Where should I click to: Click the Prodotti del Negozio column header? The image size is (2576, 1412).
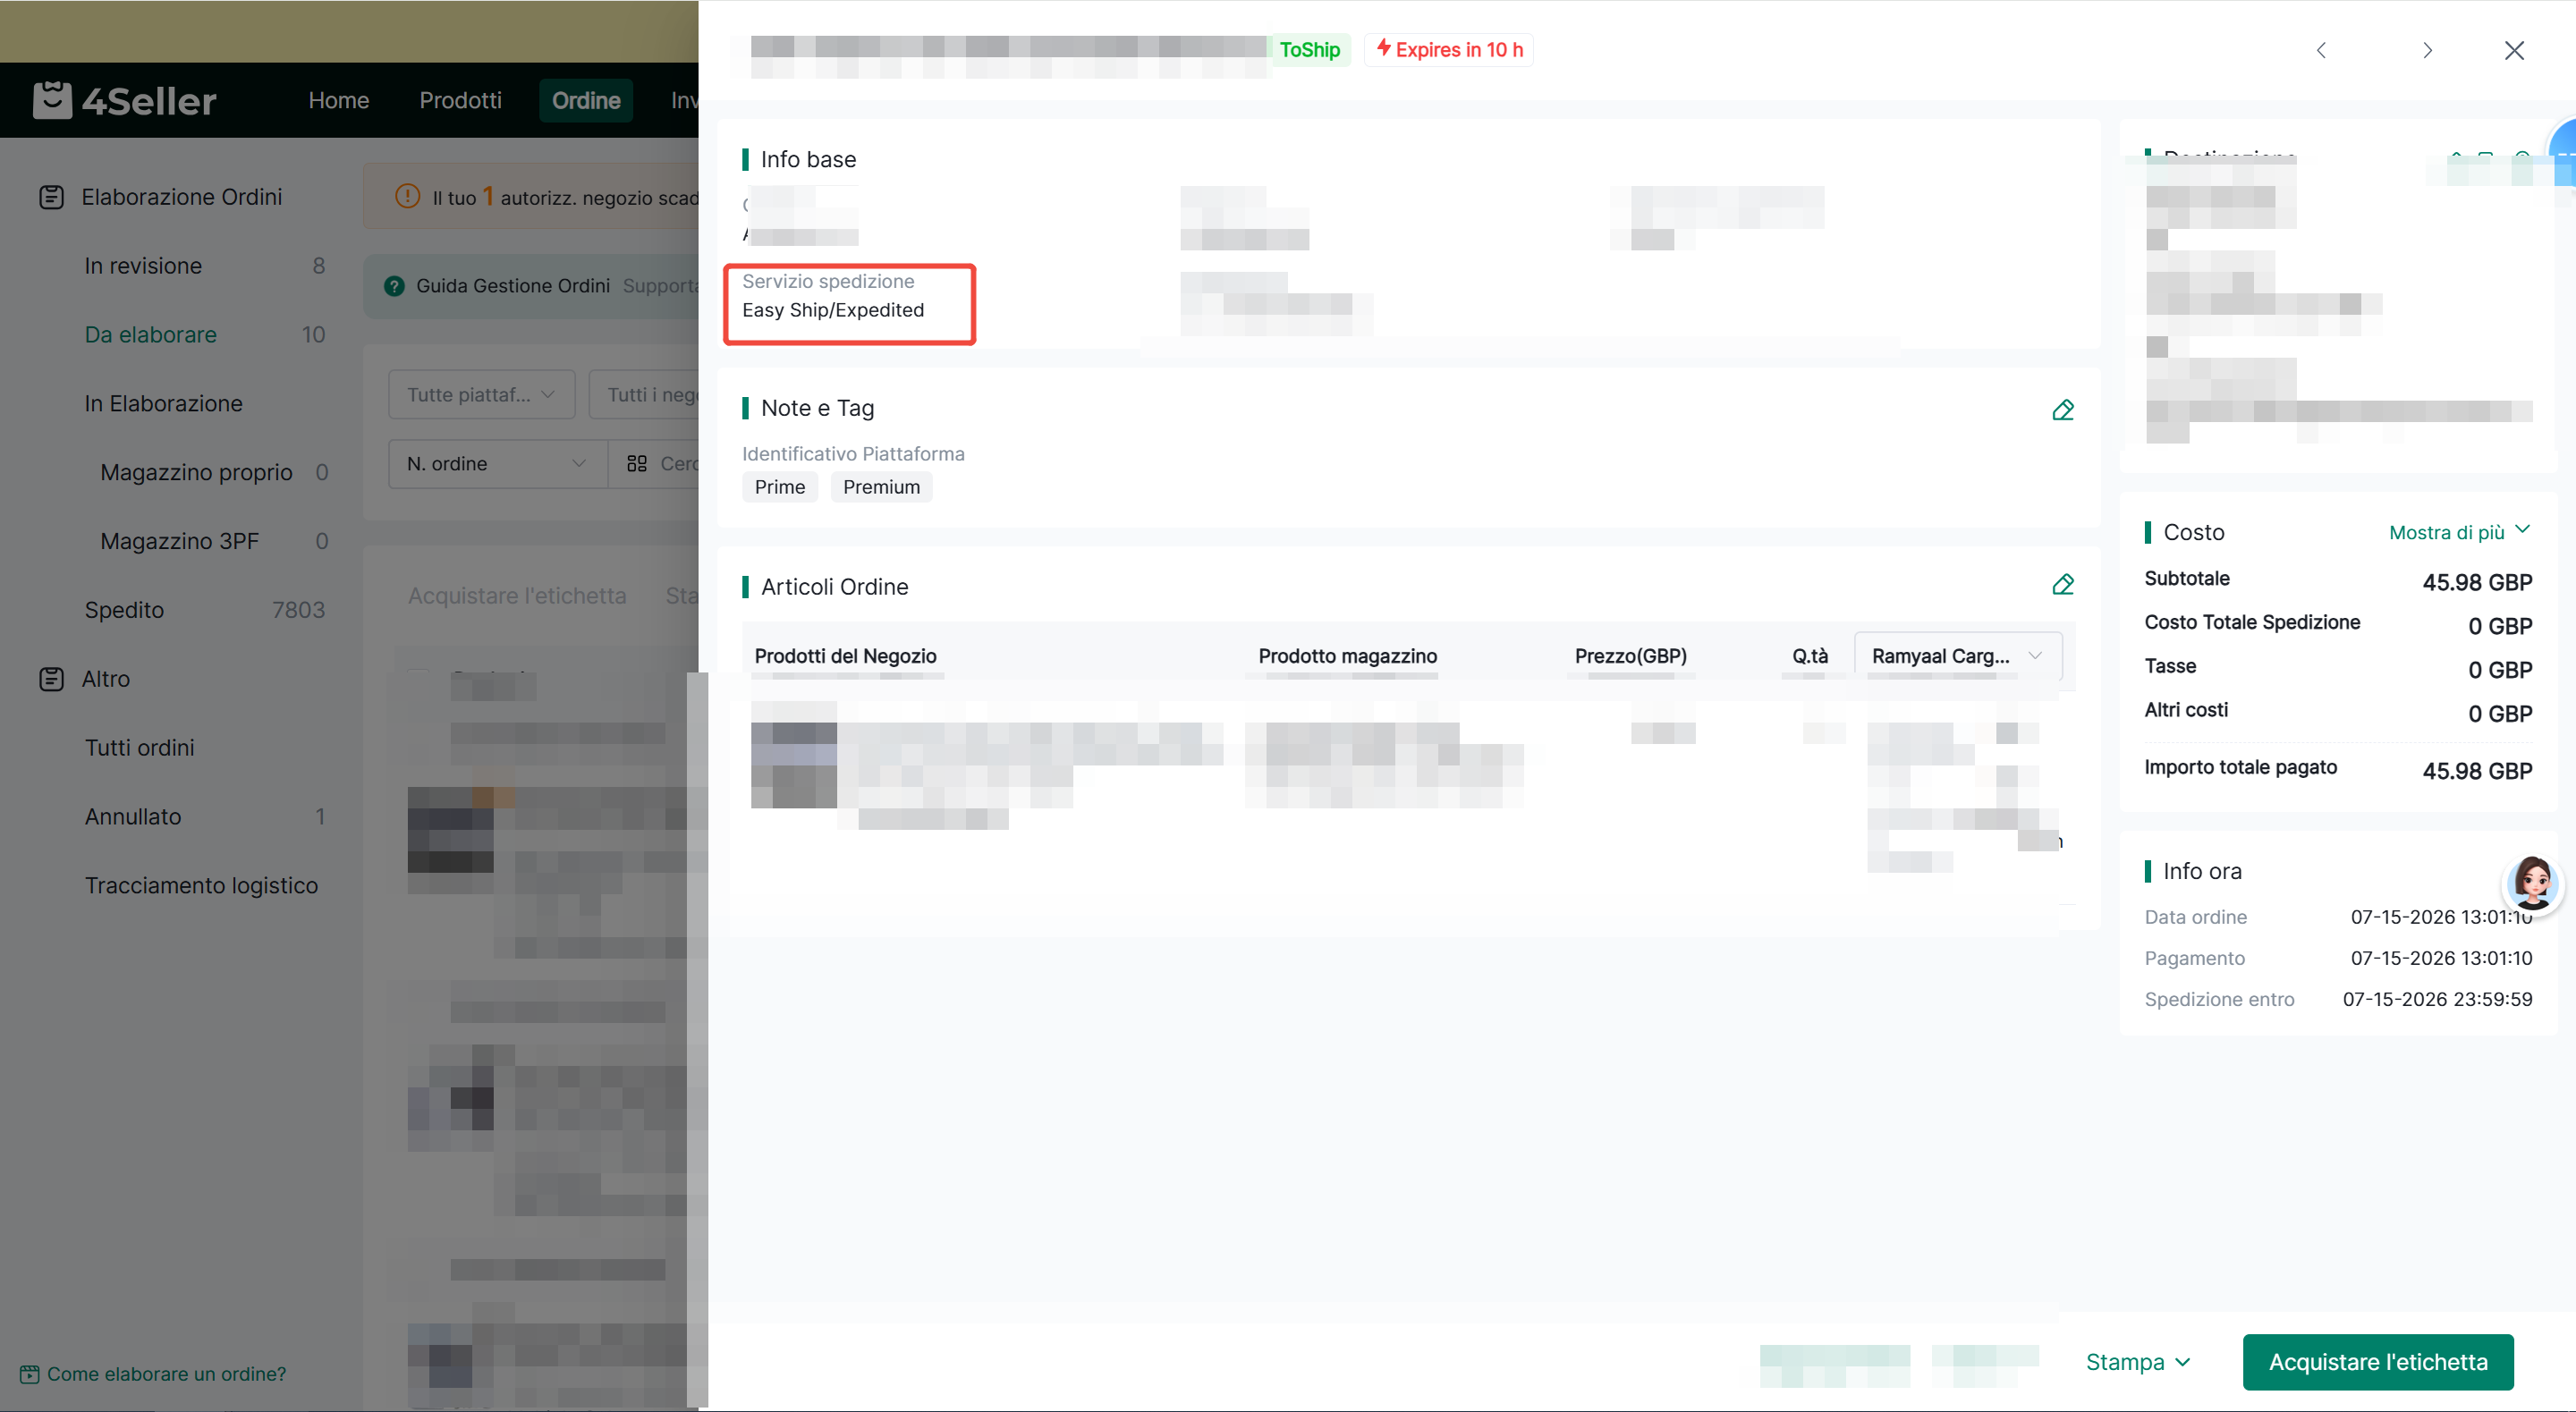[x=845, y=656]
